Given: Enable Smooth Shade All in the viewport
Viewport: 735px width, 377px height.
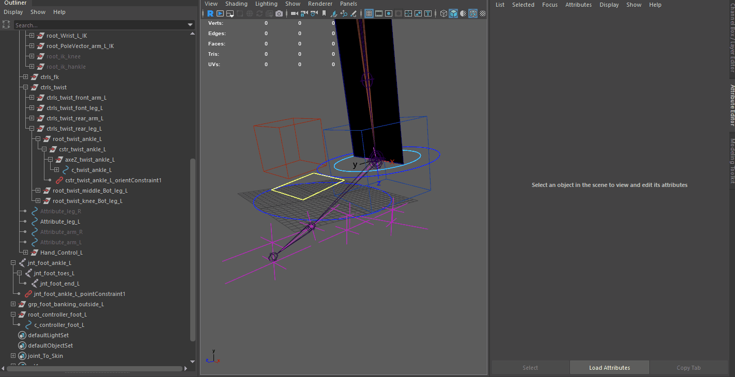Looking at the screenshot, I should [454, 13].
